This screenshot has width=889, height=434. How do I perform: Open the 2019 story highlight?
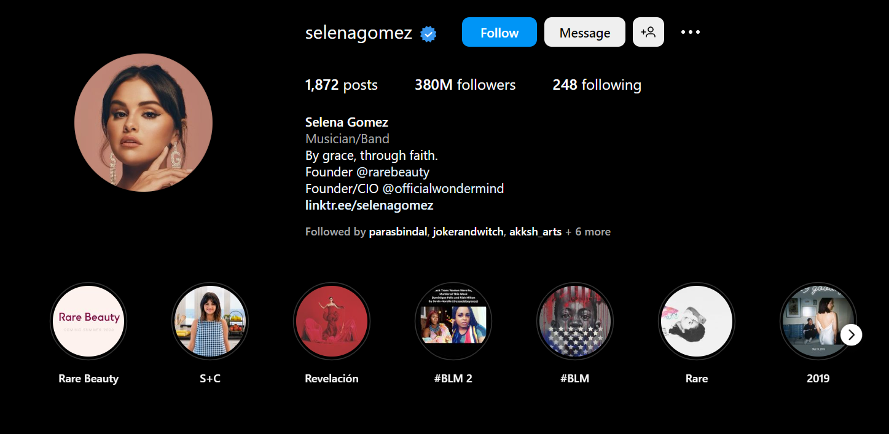[818, 321]
